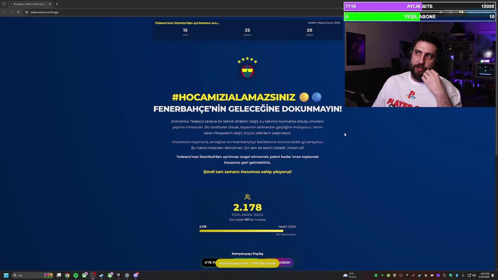498x280 pixels.
Task: Open the weather widget showing 11°C
Action: coord(350,275)
